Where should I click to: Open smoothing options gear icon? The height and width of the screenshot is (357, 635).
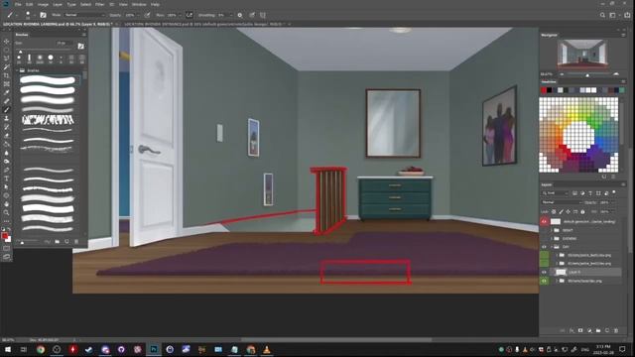click(240, 15)
